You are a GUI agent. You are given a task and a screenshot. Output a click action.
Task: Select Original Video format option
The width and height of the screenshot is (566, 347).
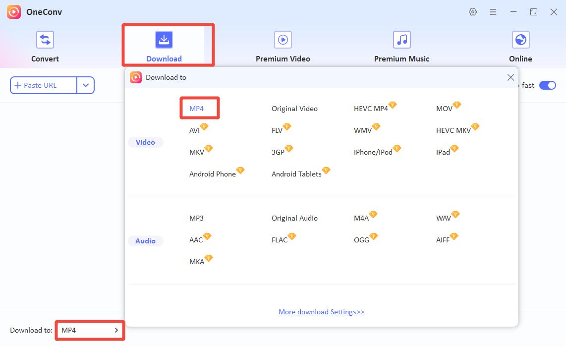tap(294, 109)
